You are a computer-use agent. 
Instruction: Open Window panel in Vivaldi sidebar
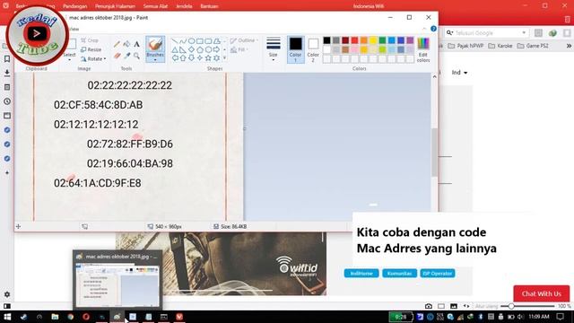click(7, 116)
